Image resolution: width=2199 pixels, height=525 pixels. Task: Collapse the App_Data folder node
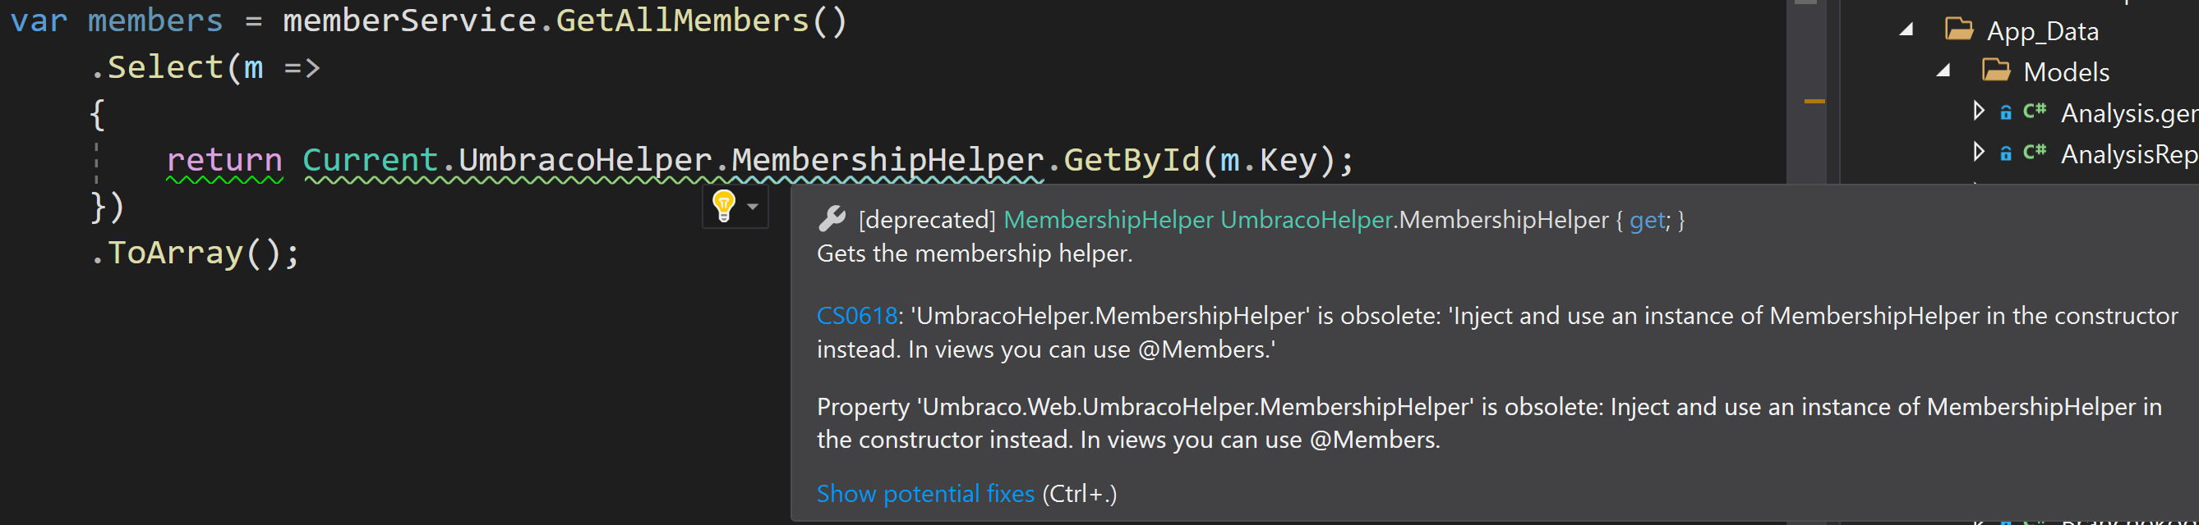(x=1906, y=30)
